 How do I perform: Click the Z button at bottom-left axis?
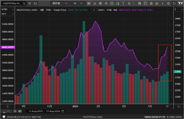point(8,106)
